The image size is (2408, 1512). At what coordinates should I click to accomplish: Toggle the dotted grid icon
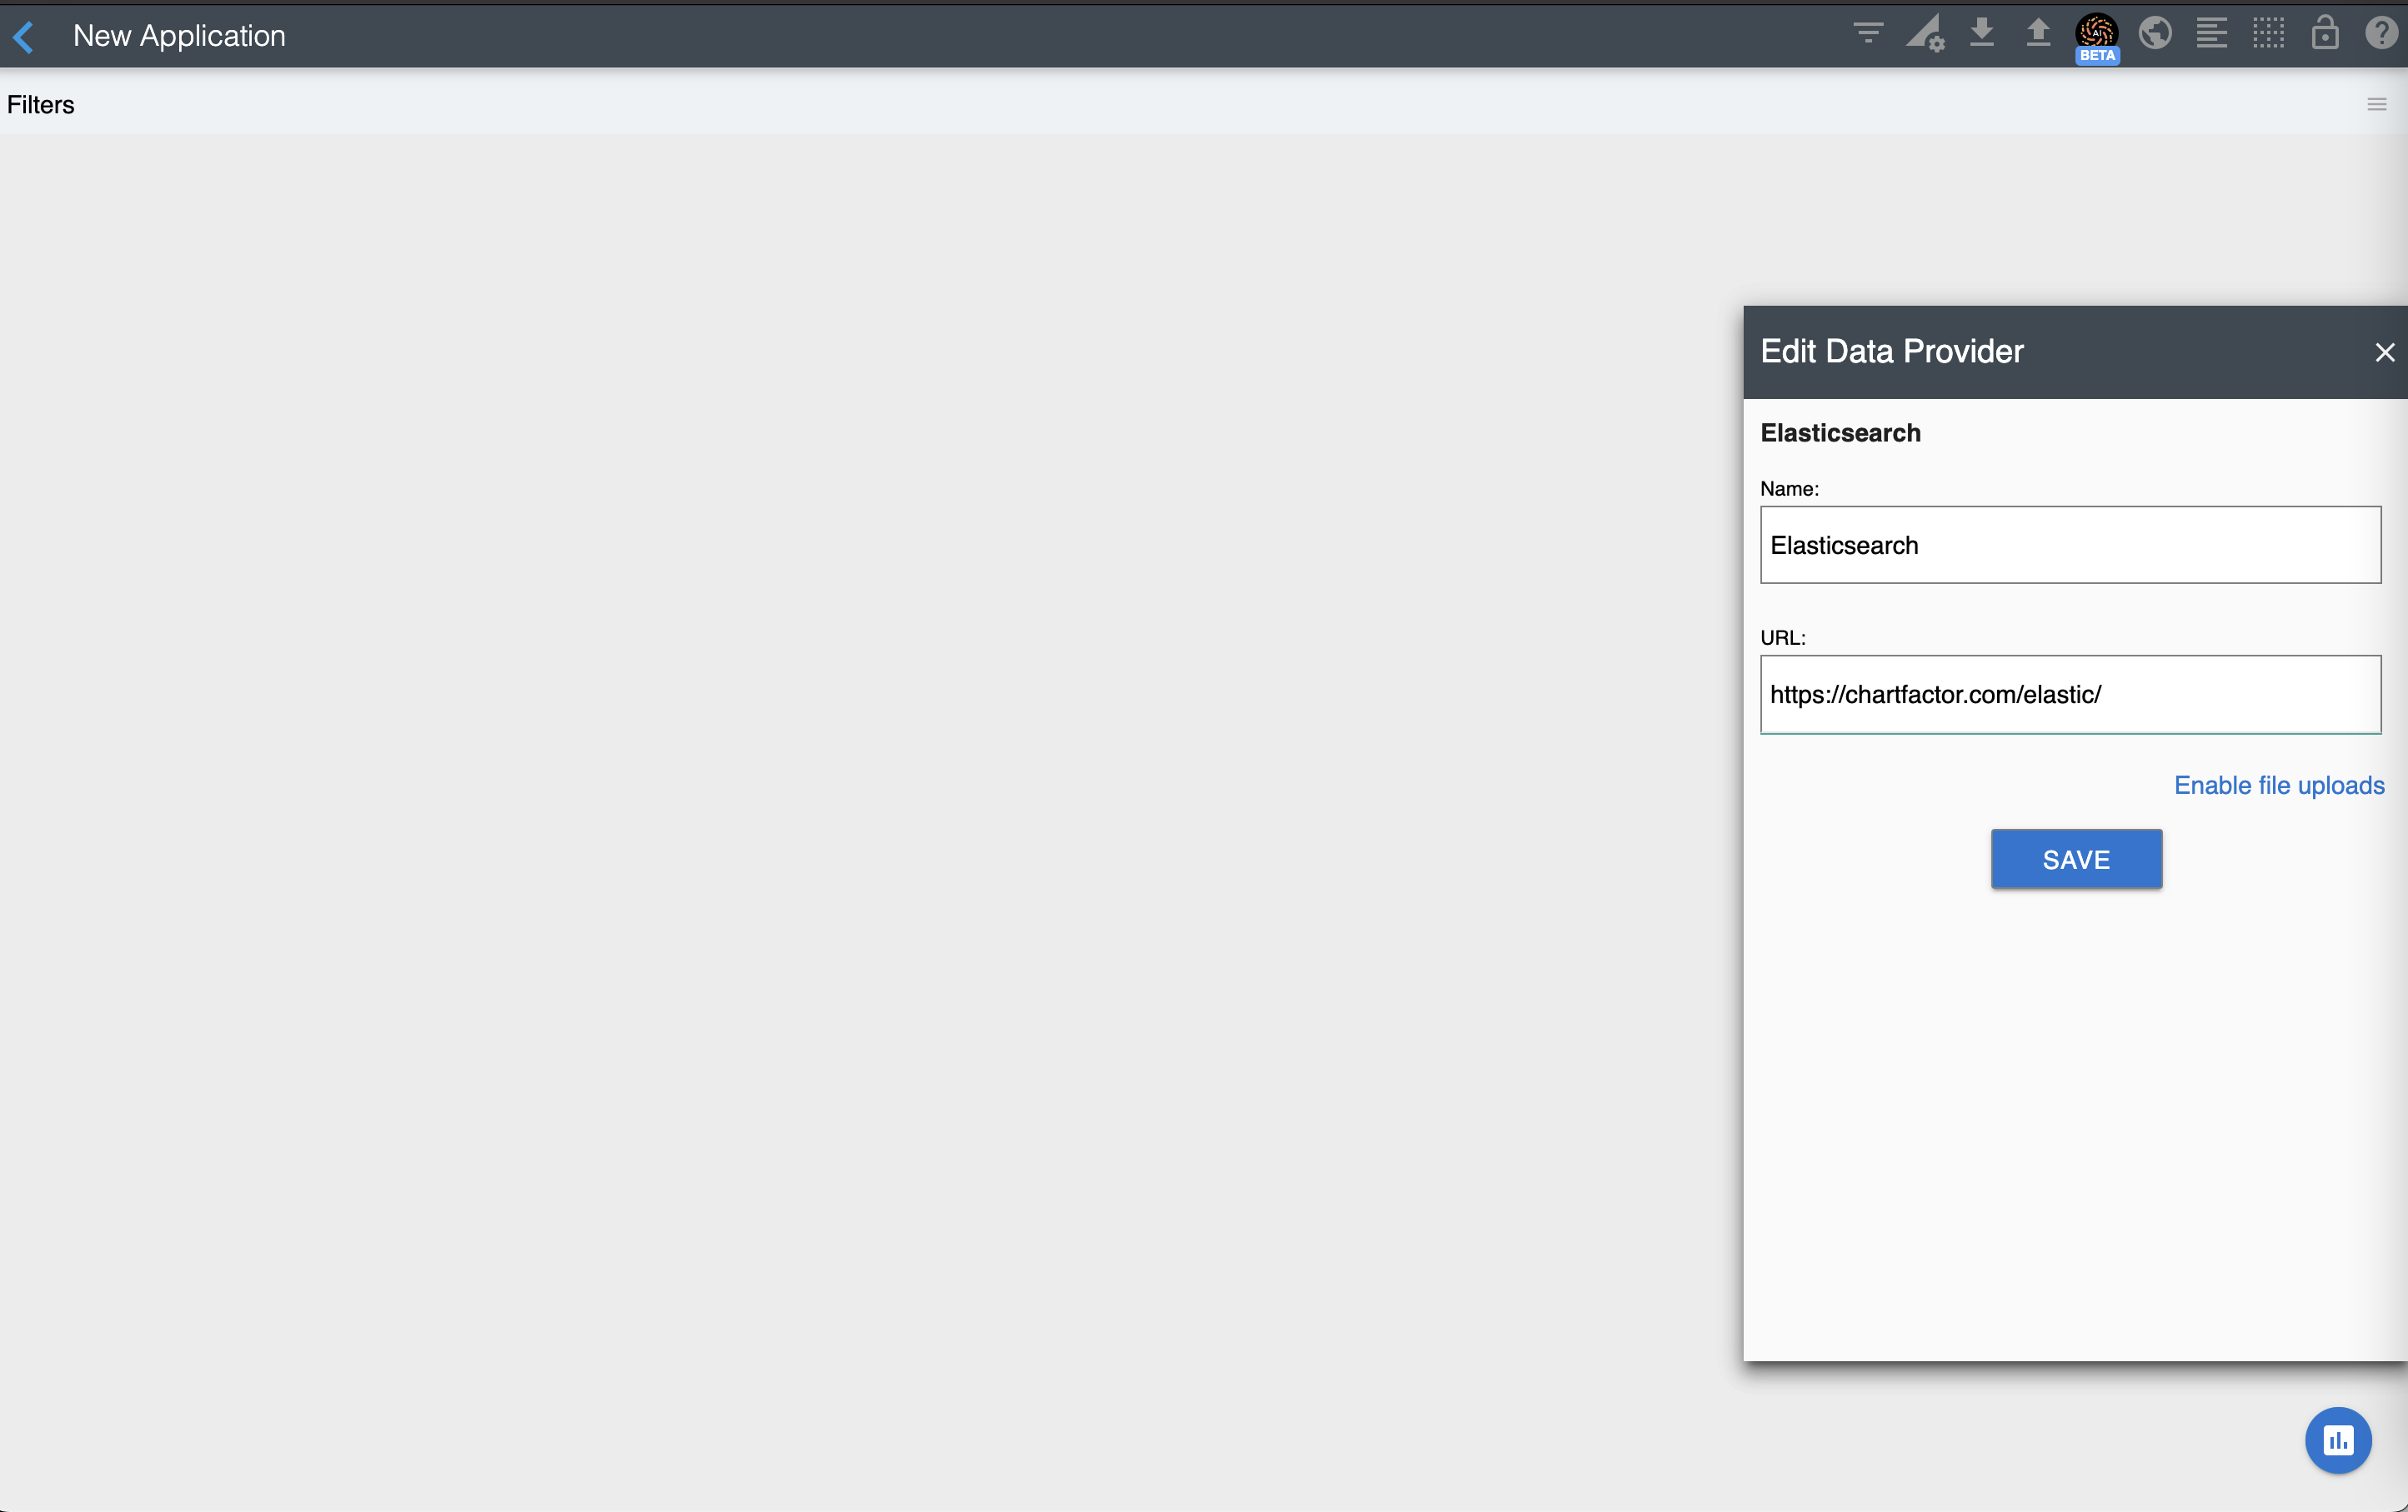pos(2268,33)
